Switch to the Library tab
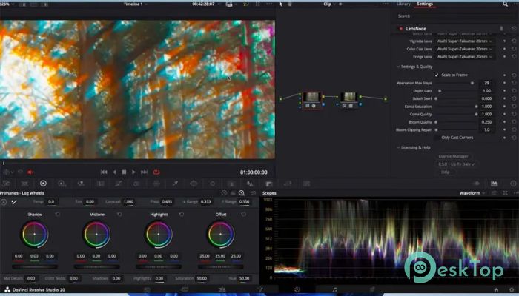 (403, 4)
